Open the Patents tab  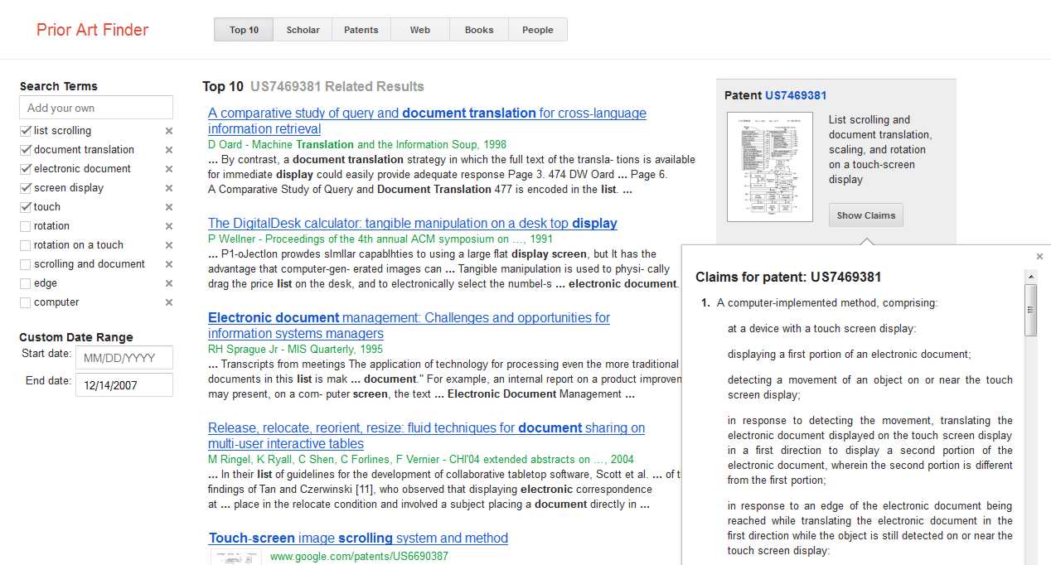[361, 30]
